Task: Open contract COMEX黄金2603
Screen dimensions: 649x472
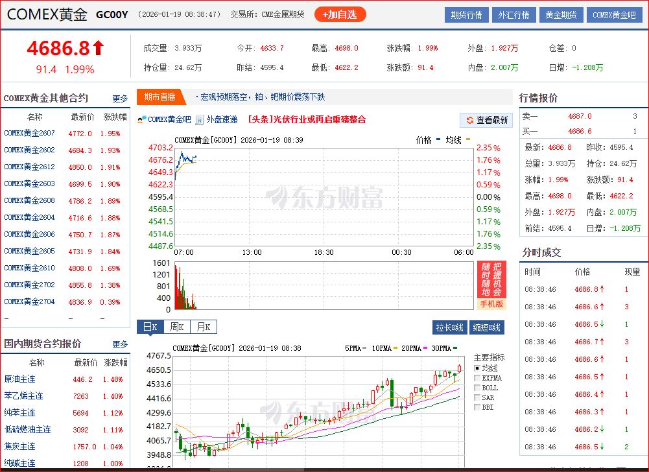Action: point(29,183)
